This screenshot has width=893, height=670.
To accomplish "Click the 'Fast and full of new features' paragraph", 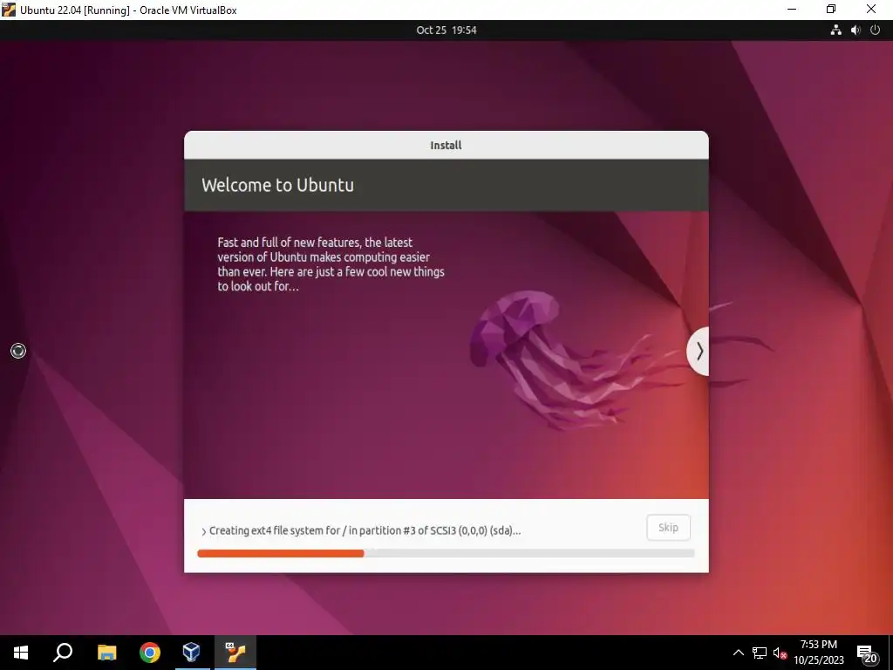I will 331,264.
